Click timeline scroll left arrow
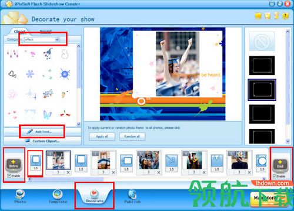The height and width of the screenshot is (211, 294). pyautogui.click(x=30, y=179)
